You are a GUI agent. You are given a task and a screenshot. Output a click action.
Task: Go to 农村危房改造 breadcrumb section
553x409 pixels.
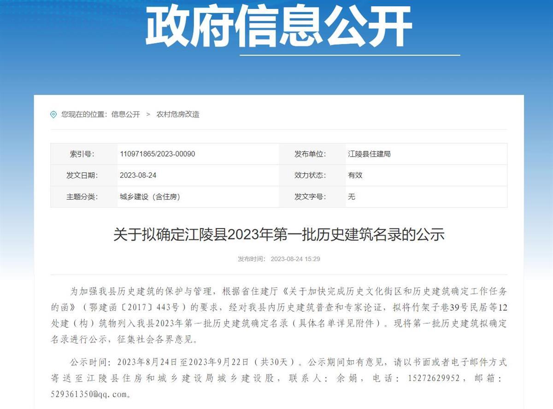[178, 114]
